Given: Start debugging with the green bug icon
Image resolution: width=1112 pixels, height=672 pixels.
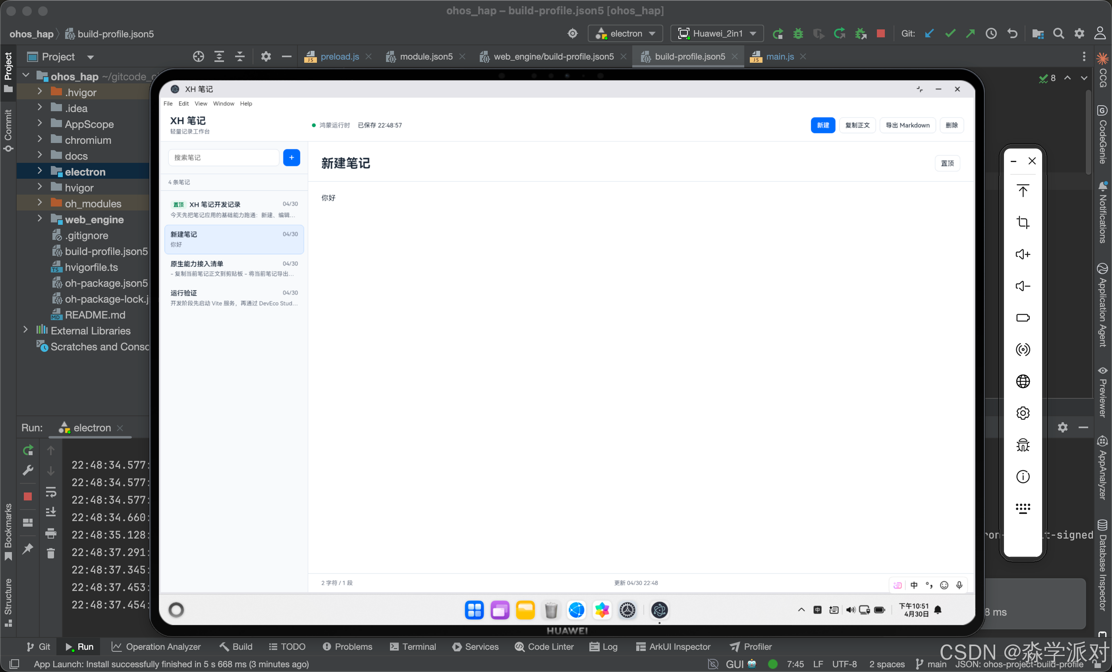Looking at the screenshot, I should (x=798, y=34).
